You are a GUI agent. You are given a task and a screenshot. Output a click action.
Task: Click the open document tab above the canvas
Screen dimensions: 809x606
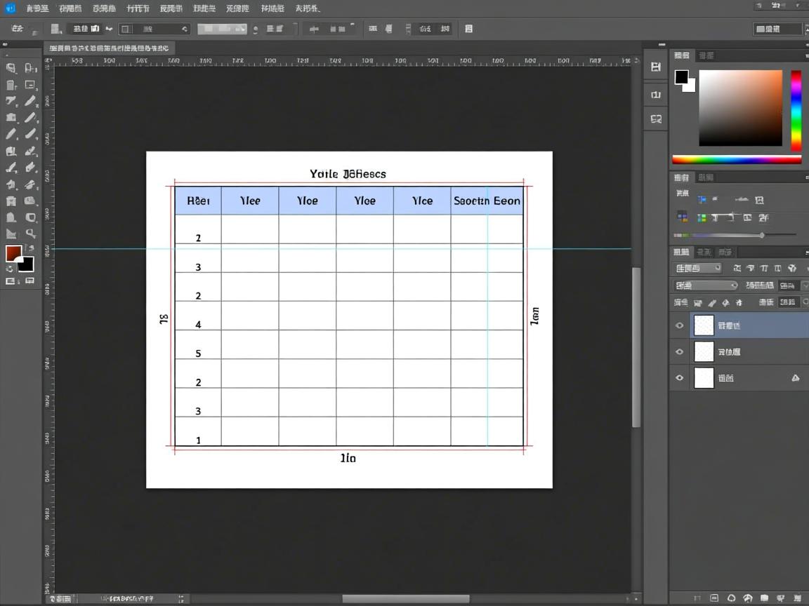[x=108, y=48]
